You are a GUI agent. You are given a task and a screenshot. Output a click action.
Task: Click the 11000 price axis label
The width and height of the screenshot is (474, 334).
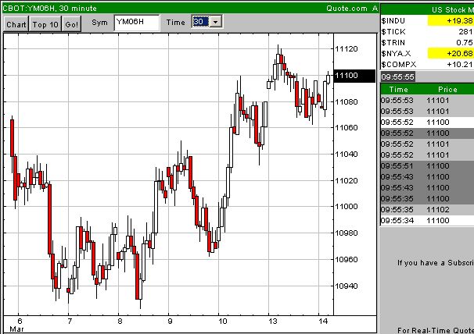[347, 207]
